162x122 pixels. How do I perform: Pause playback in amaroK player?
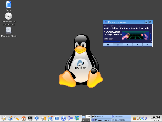[128, 45]
